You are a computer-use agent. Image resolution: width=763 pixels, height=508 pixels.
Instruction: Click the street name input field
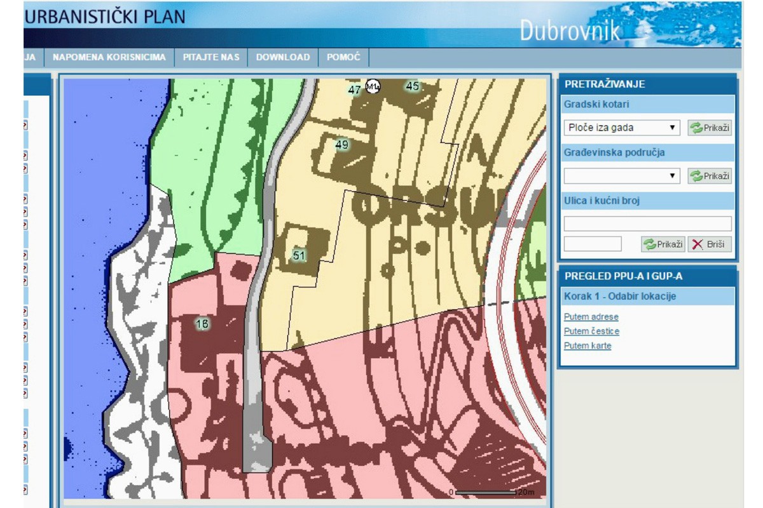[x=647, y=224]
